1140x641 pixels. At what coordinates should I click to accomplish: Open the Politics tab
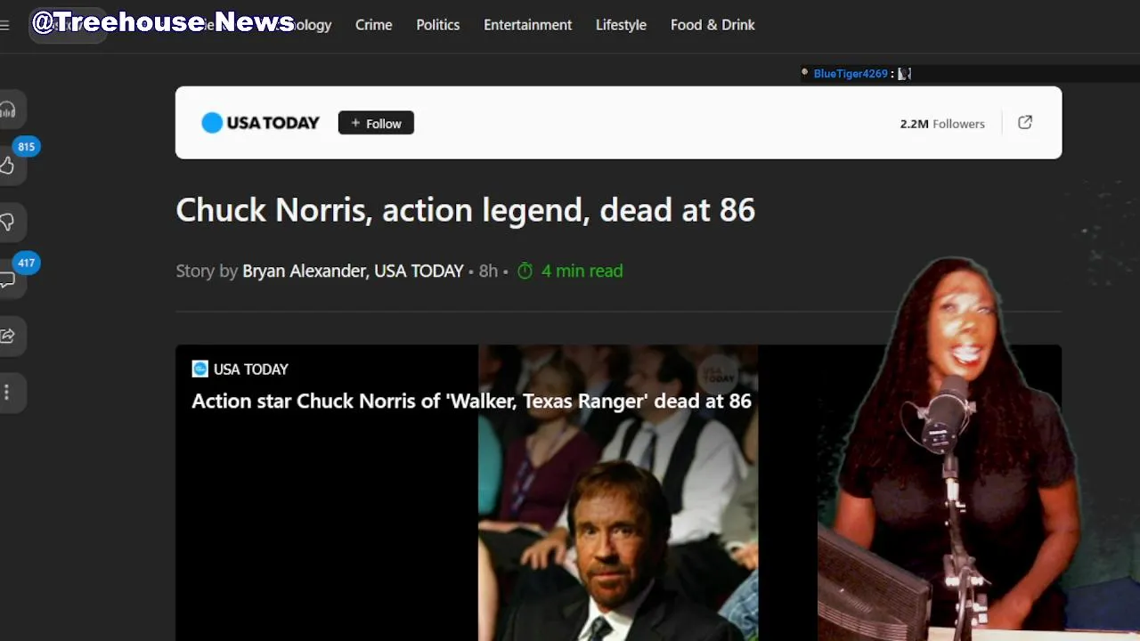pyautogui.click(x=438, y=25)
